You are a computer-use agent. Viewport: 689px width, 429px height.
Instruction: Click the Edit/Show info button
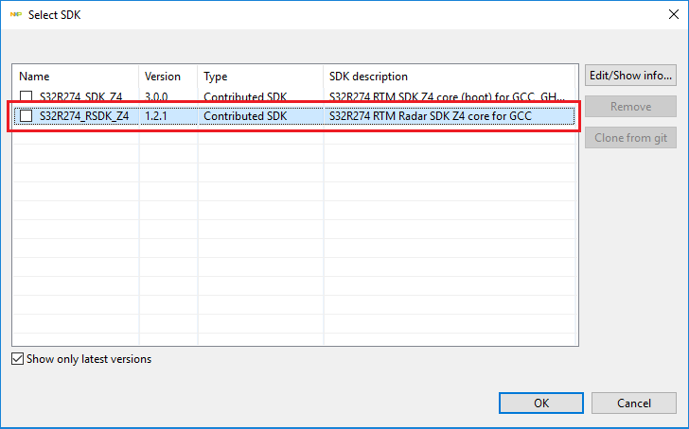(x=630, y=76)
